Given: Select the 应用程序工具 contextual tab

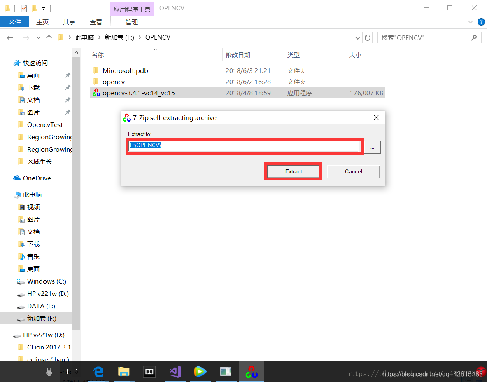Looking at the screenshot, I should coord(132,9).
